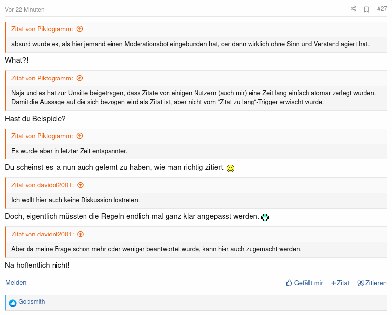Click the winking smiley emoji
This screenshot has width=392, height=315.
[230, 168]
